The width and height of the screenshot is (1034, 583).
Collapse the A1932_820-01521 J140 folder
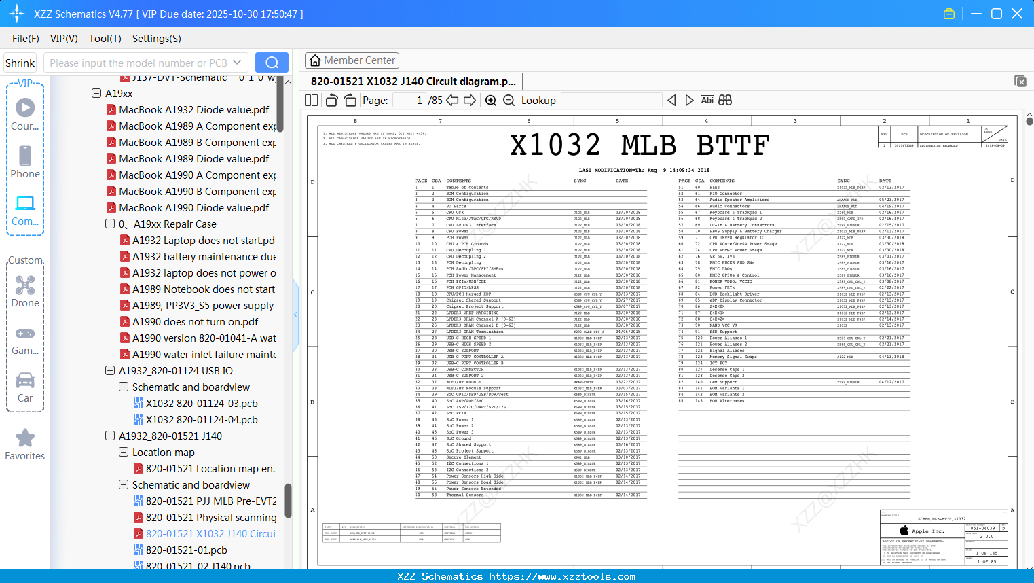[x=110, y=436]
